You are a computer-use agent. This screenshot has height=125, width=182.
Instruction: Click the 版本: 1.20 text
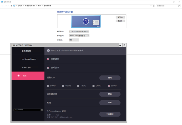tap(53, 115)
